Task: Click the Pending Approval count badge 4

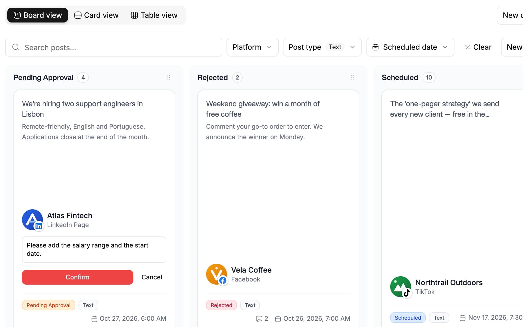Action: [83, 77]
